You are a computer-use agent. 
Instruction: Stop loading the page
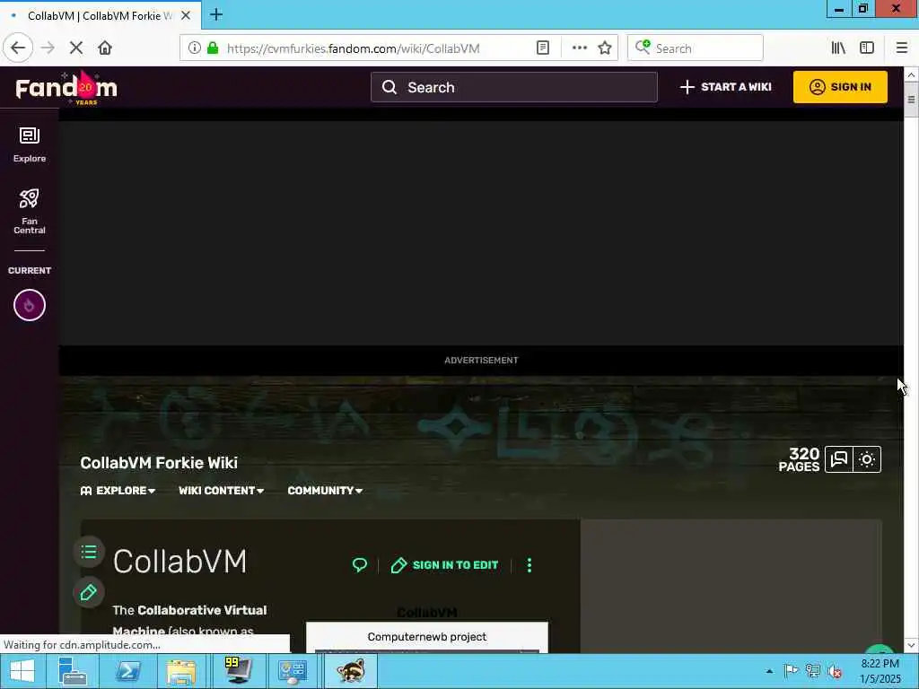(76, 48)
